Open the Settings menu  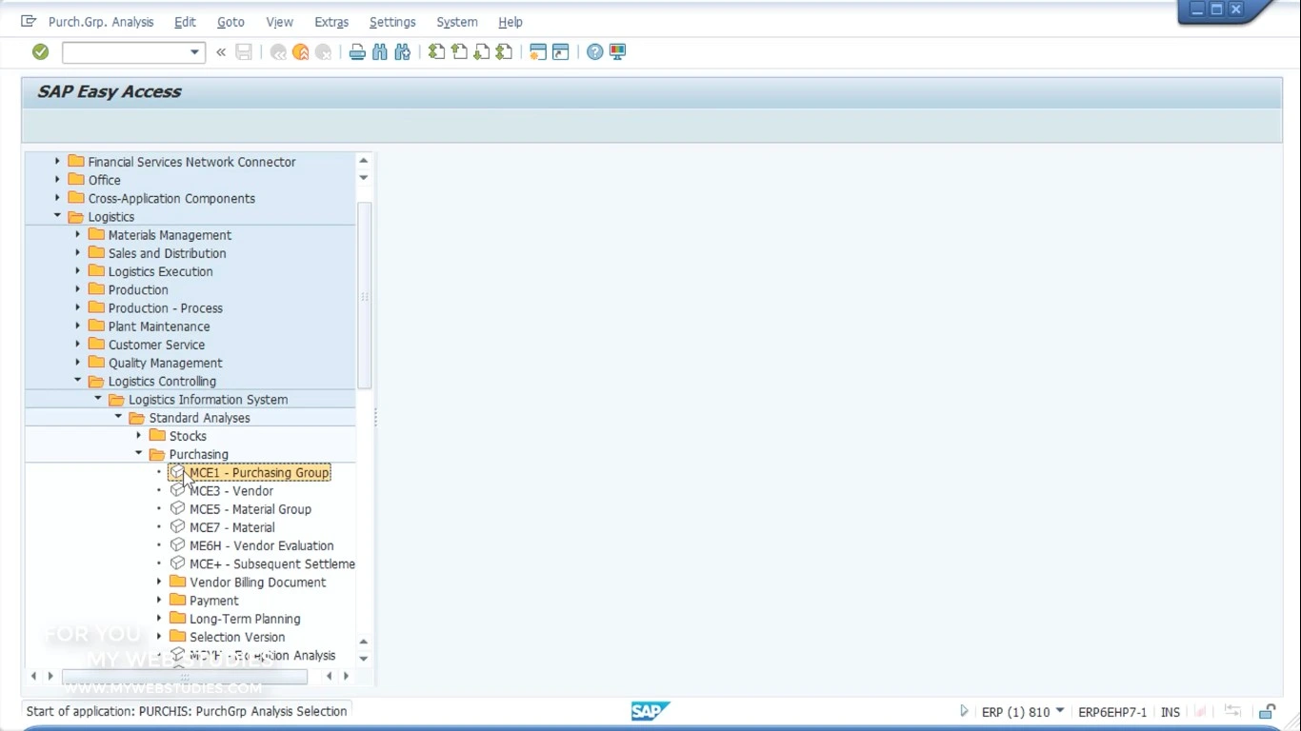(x=392, y=22)
